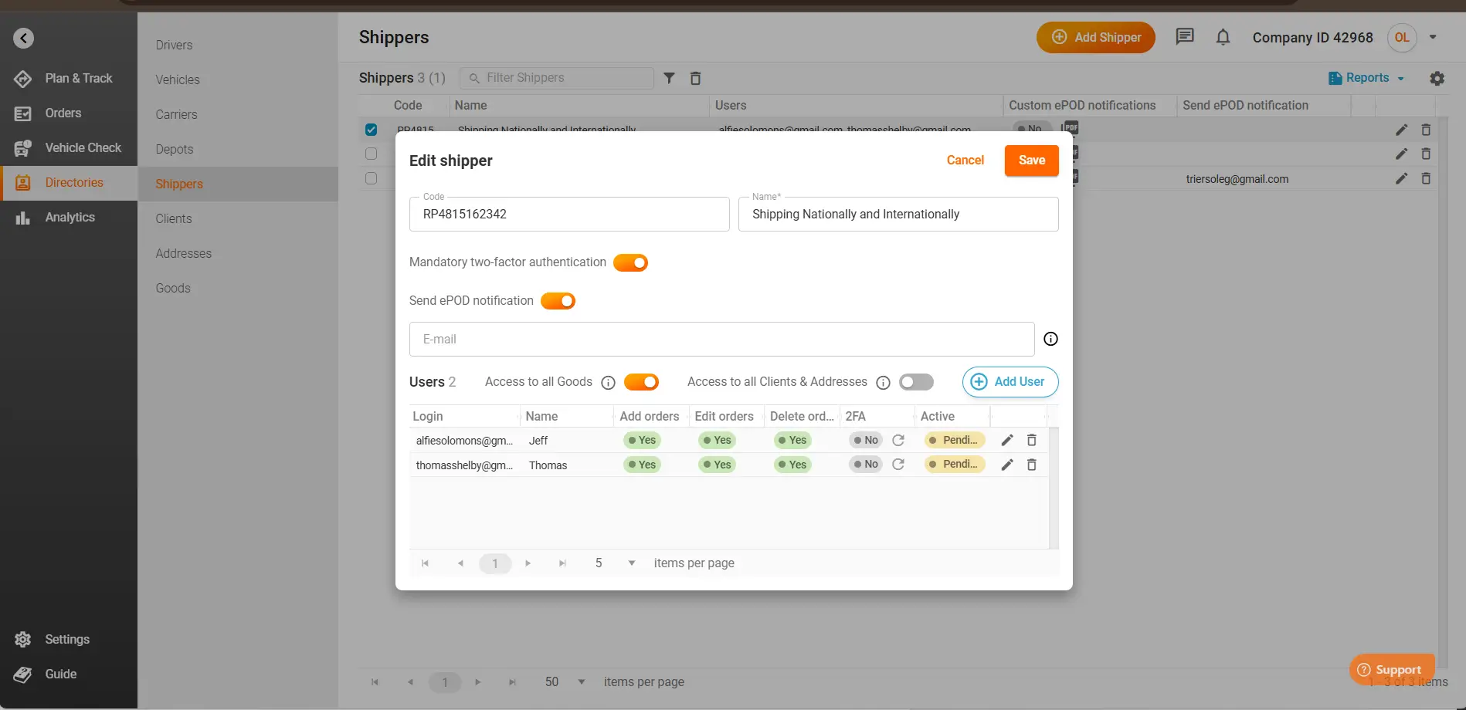Image resolution: width=1466 pixels, height=710 pixels.
Task: Click the Add User button
Action: pyautogui.click(x=1010, y=382)
